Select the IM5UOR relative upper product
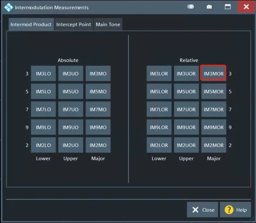Screen dimensions: 256x223 pos(186,92)
